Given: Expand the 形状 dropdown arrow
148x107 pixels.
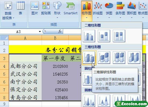Looking at the screenshot, I should click(x=57, y=18).
